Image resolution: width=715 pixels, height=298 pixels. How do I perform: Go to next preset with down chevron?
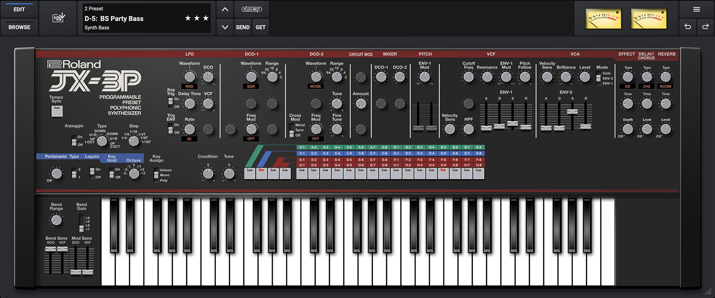[x=225, y=27]
